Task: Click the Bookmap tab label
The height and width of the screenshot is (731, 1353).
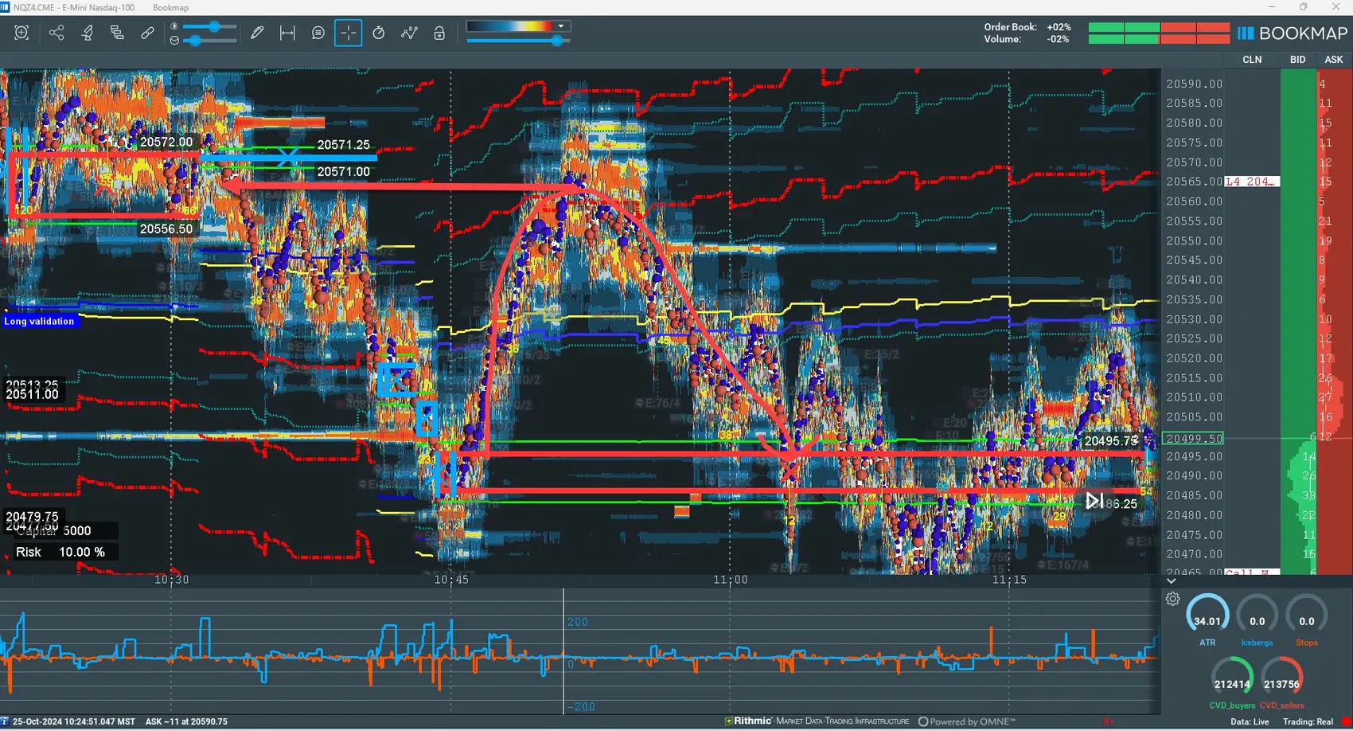Action: (x=170, y=7)
